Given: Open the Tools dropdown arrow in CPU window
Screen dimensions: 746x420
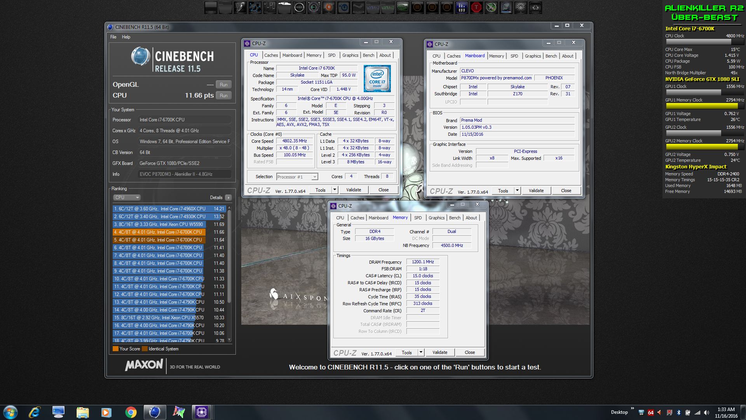Looking at the screenshot, I should 335,190.
